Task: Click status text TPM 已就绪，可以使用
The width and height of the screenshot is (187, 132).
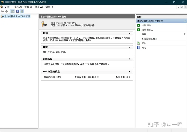Action: (55, 52)
